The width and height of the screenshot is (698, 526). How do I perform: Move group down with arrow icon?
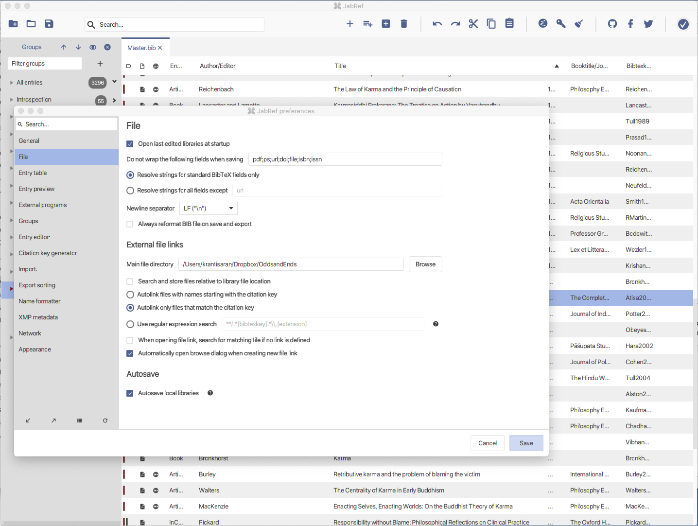(78, 47)
